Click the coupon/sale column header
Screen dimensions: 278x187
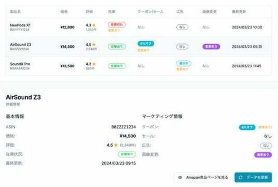pyautogui.click(x=150, y=12)
